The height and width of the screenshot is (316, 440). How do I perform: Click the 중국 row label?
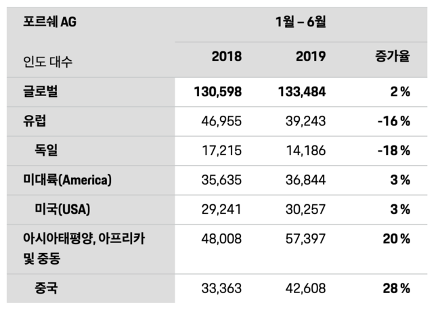pos(46,288)
